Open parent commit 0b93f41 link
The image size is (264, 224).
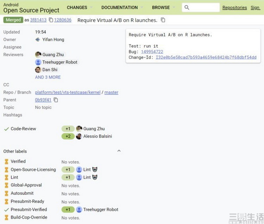[x=43, y=100]
